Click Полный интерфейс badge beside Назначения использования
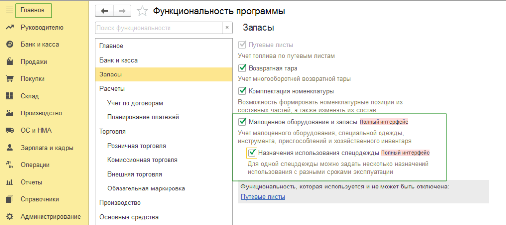The image size is (506, 225). 406,153
